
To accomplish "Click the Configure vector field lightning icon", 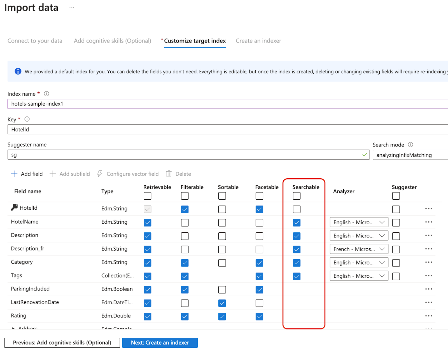I will [x=100, y=174].
